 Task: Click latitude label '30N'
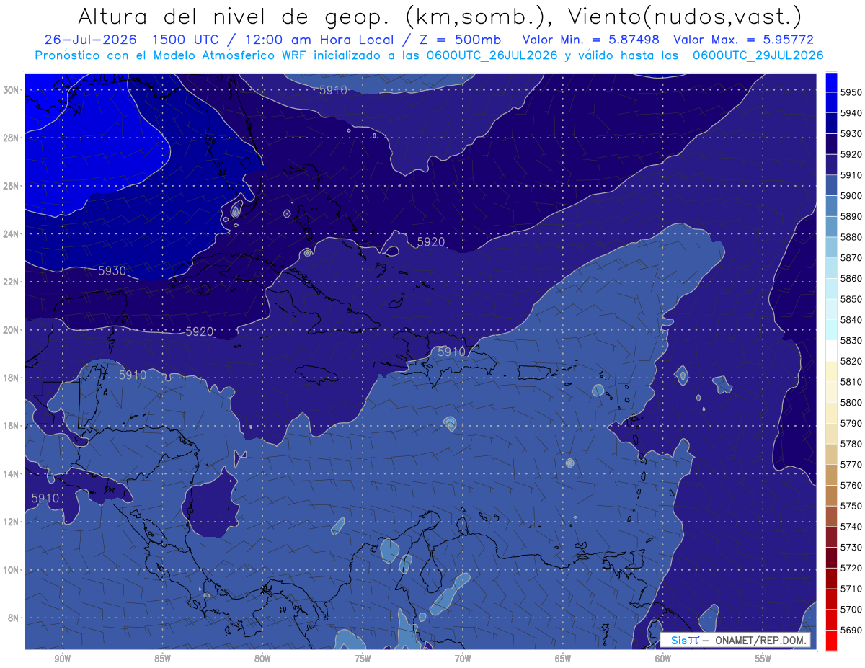[10, 89]
